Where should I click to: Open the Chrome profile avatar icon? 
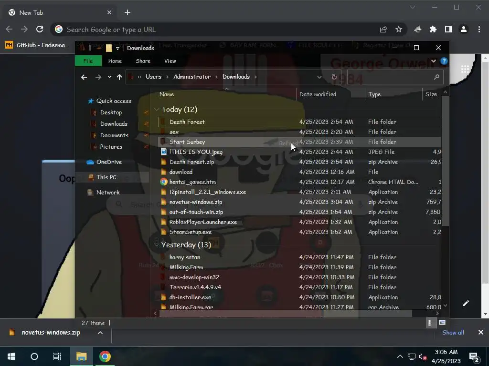(464, 29)
